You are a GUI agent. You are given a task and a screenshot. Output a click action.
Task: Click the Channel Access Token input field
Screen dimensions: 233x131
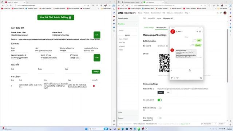(19, 35)
